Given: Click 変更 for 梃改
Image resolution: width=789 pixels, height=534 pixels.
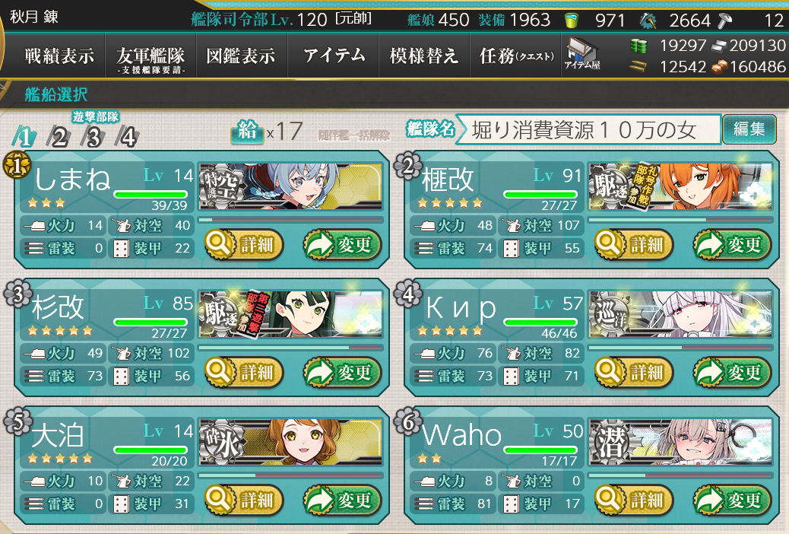Looking at the screenshot, I should pyautogui.click(x=732, y=244).
